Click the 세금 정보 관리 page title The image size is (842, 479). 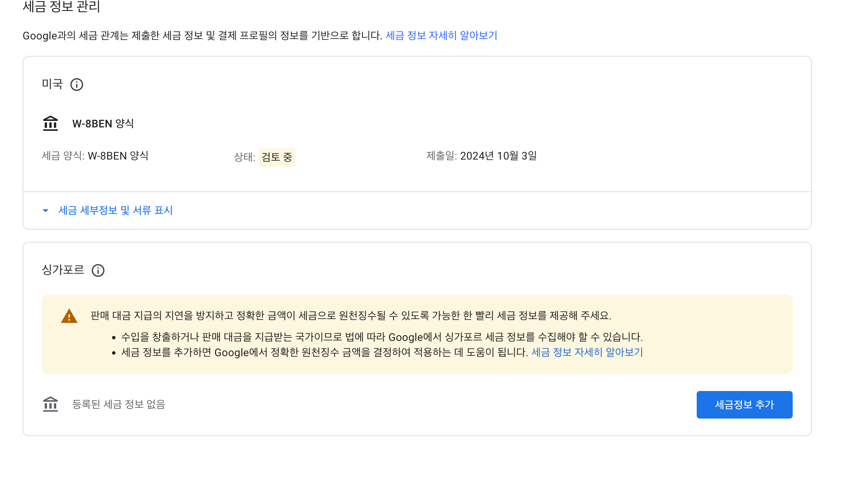[x=60, y=7]
